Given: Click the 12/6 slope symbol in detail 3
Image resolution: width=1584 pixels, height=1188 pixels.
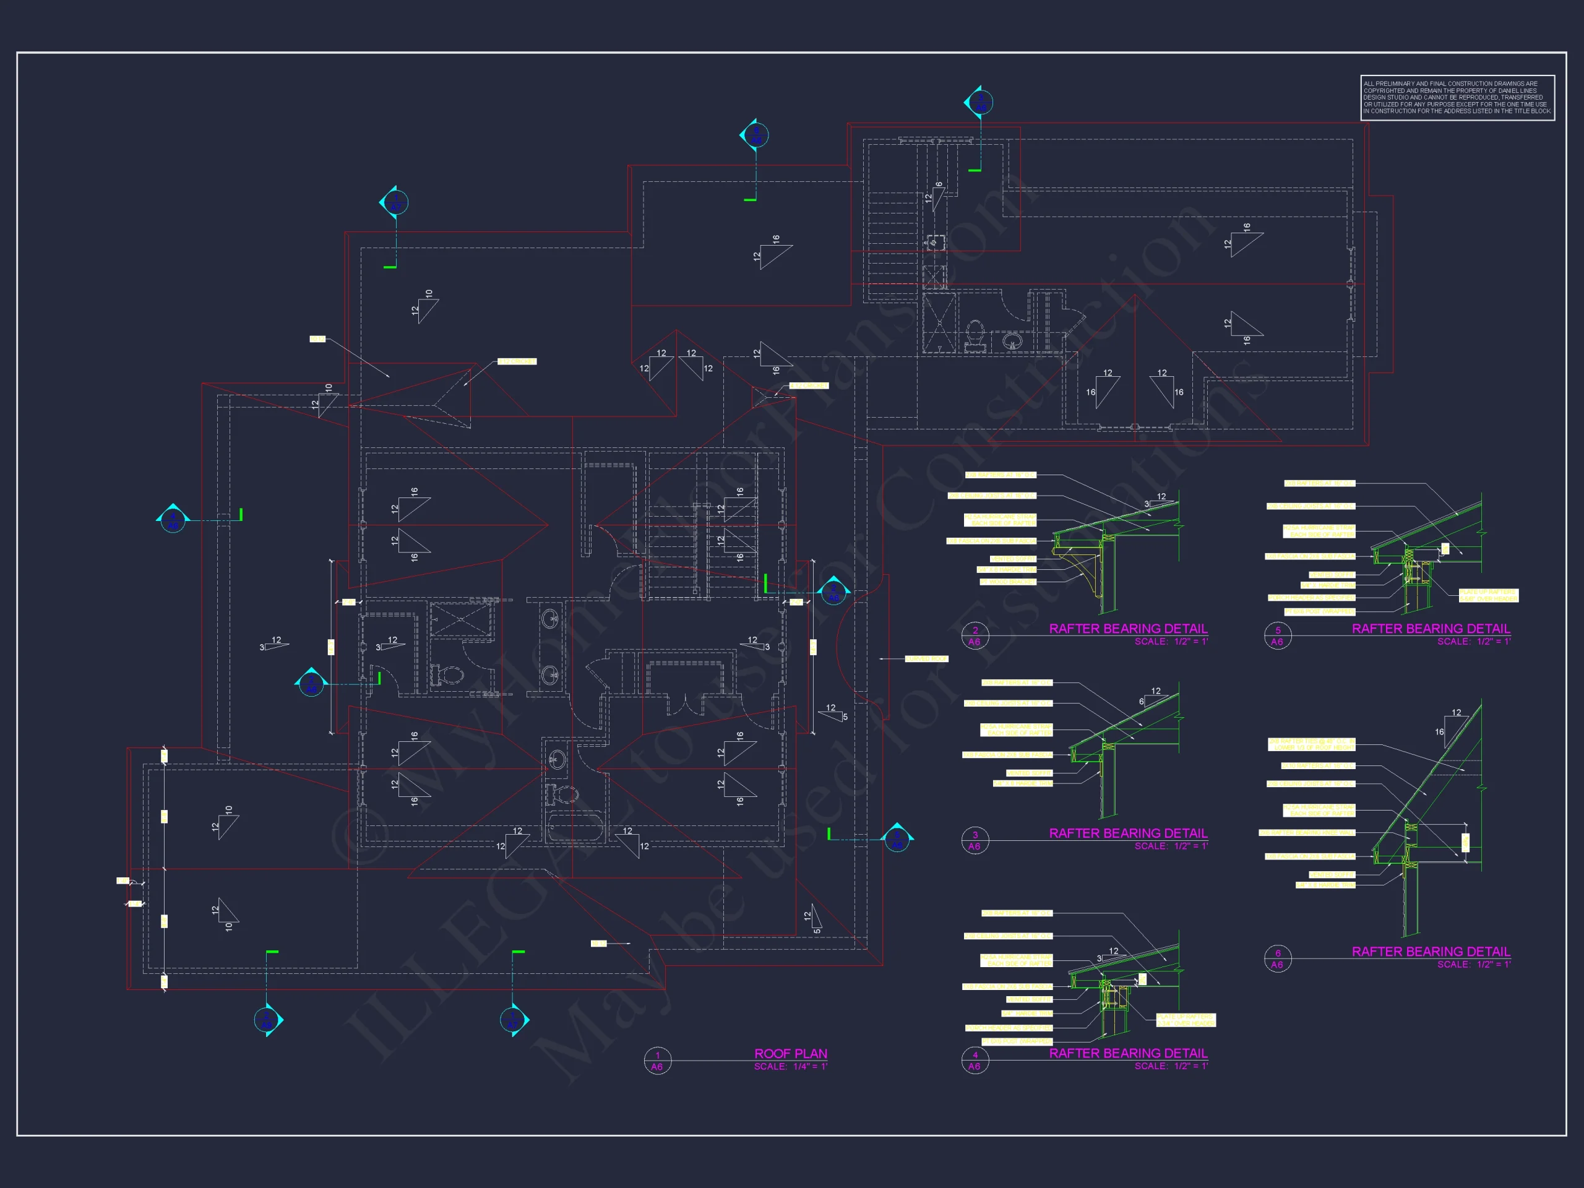Looking at the screenshot, I should coord(1153,697).
